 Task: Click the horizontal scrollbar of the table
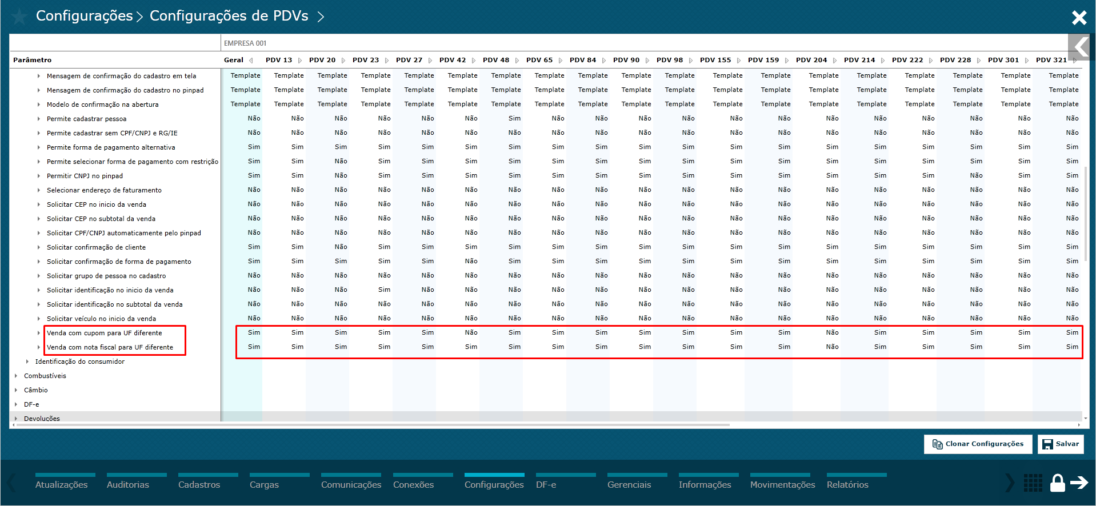373,425
